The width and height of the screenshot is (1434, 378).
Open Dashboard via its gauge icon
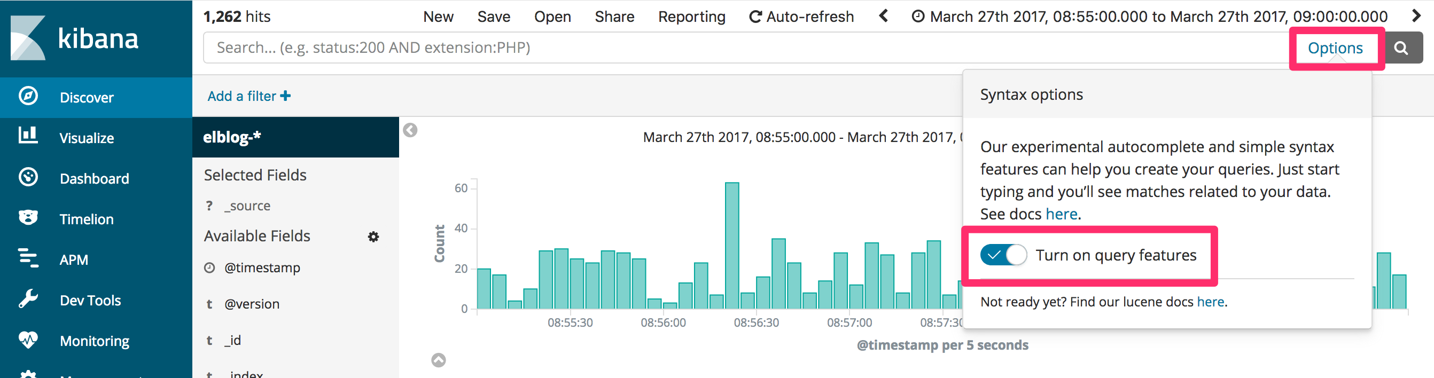(28, 177)
